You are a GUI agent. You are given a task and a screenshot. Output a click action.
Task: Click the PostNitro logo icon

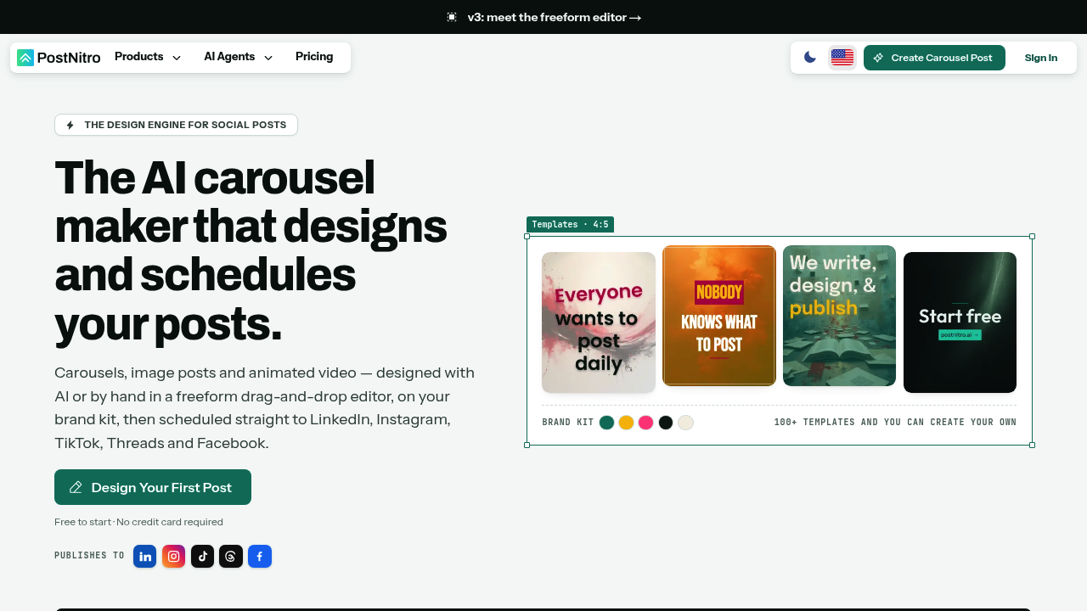tap(25, 58)
